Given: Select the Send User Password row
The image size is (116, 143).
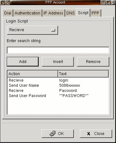Looking at the screenshot, I should tap(58, 96).
